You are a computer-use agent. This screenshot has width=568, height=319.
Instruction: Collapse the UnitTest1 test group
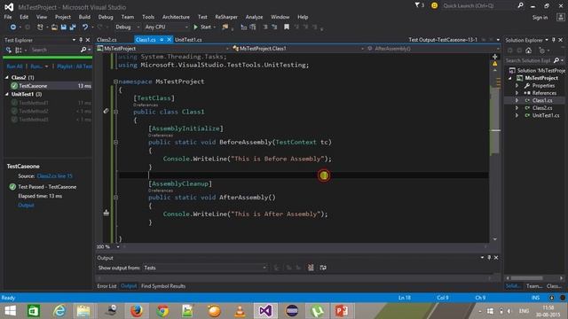pos(7,94)
